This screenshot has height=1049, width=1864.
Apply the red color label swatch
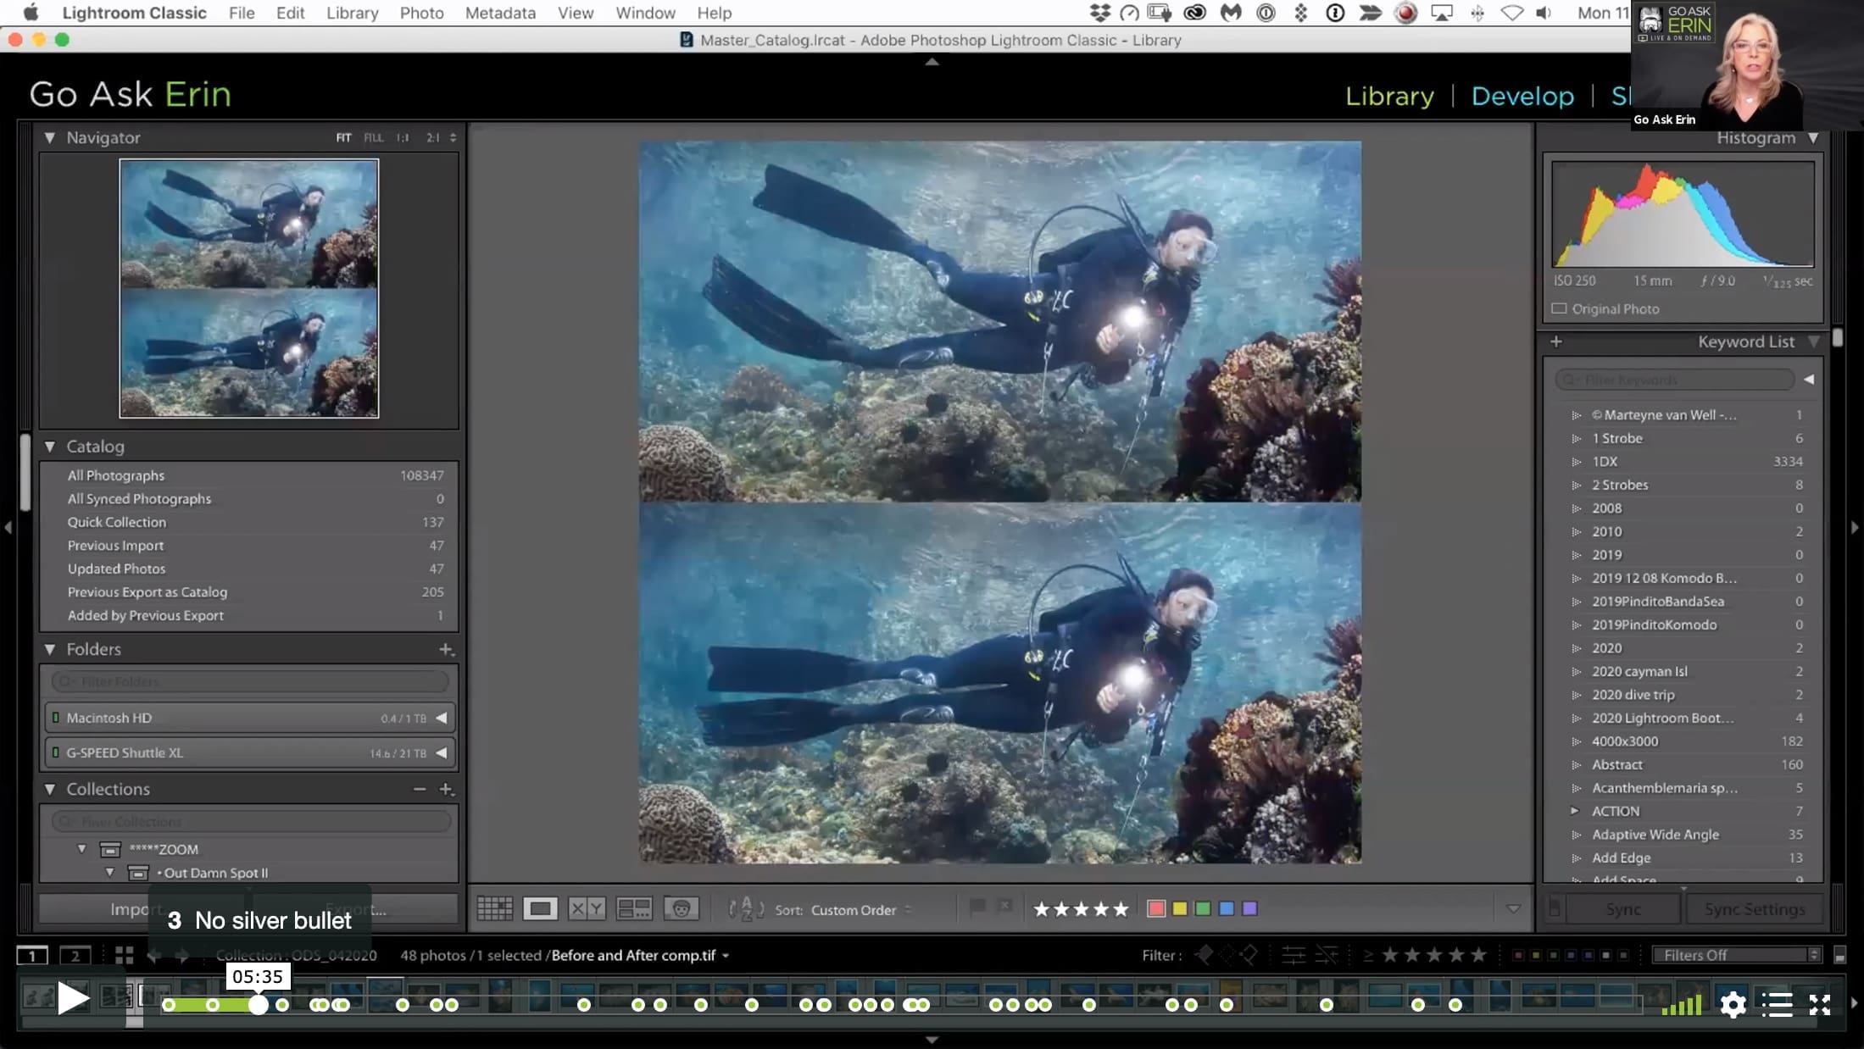click(1155, 908)
